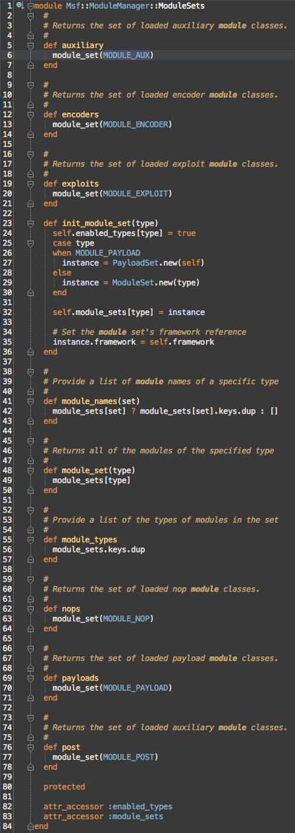
Task: Click 'ModuleSet.new(type)' expression
Action: coord(156,283)
